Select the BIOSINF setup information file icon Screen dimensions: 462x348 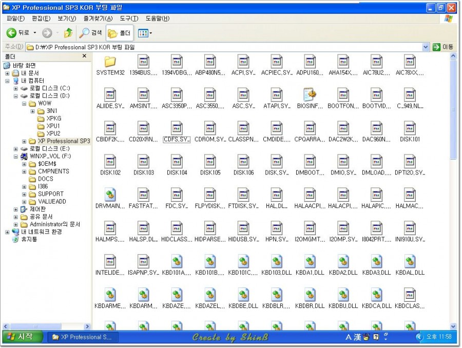tap(310, 94)
